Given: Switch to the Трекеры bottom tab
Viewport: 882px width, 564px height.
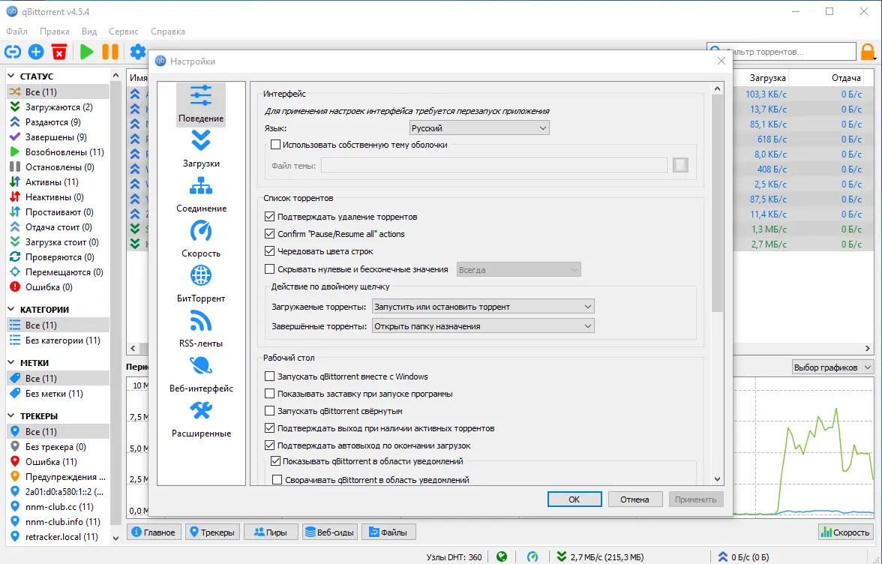Looking at the screenshot, I should (x=212, y=532).
